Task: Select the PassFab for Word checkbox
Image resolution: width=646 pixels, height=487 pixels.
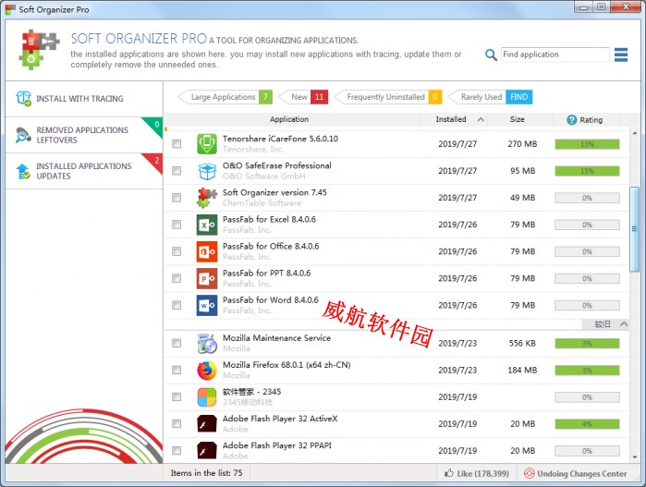Action: [x=177, y=305]
